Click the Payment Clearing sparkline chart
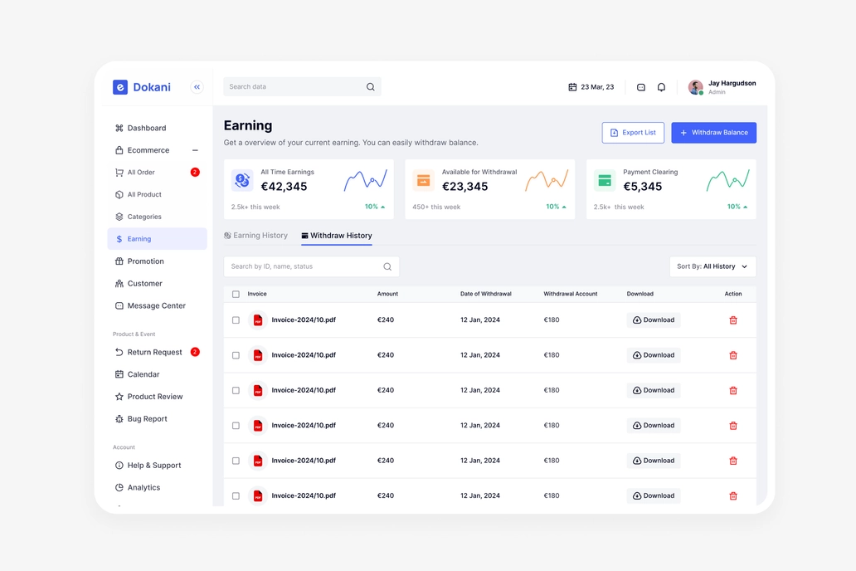 tap(727, 180)
